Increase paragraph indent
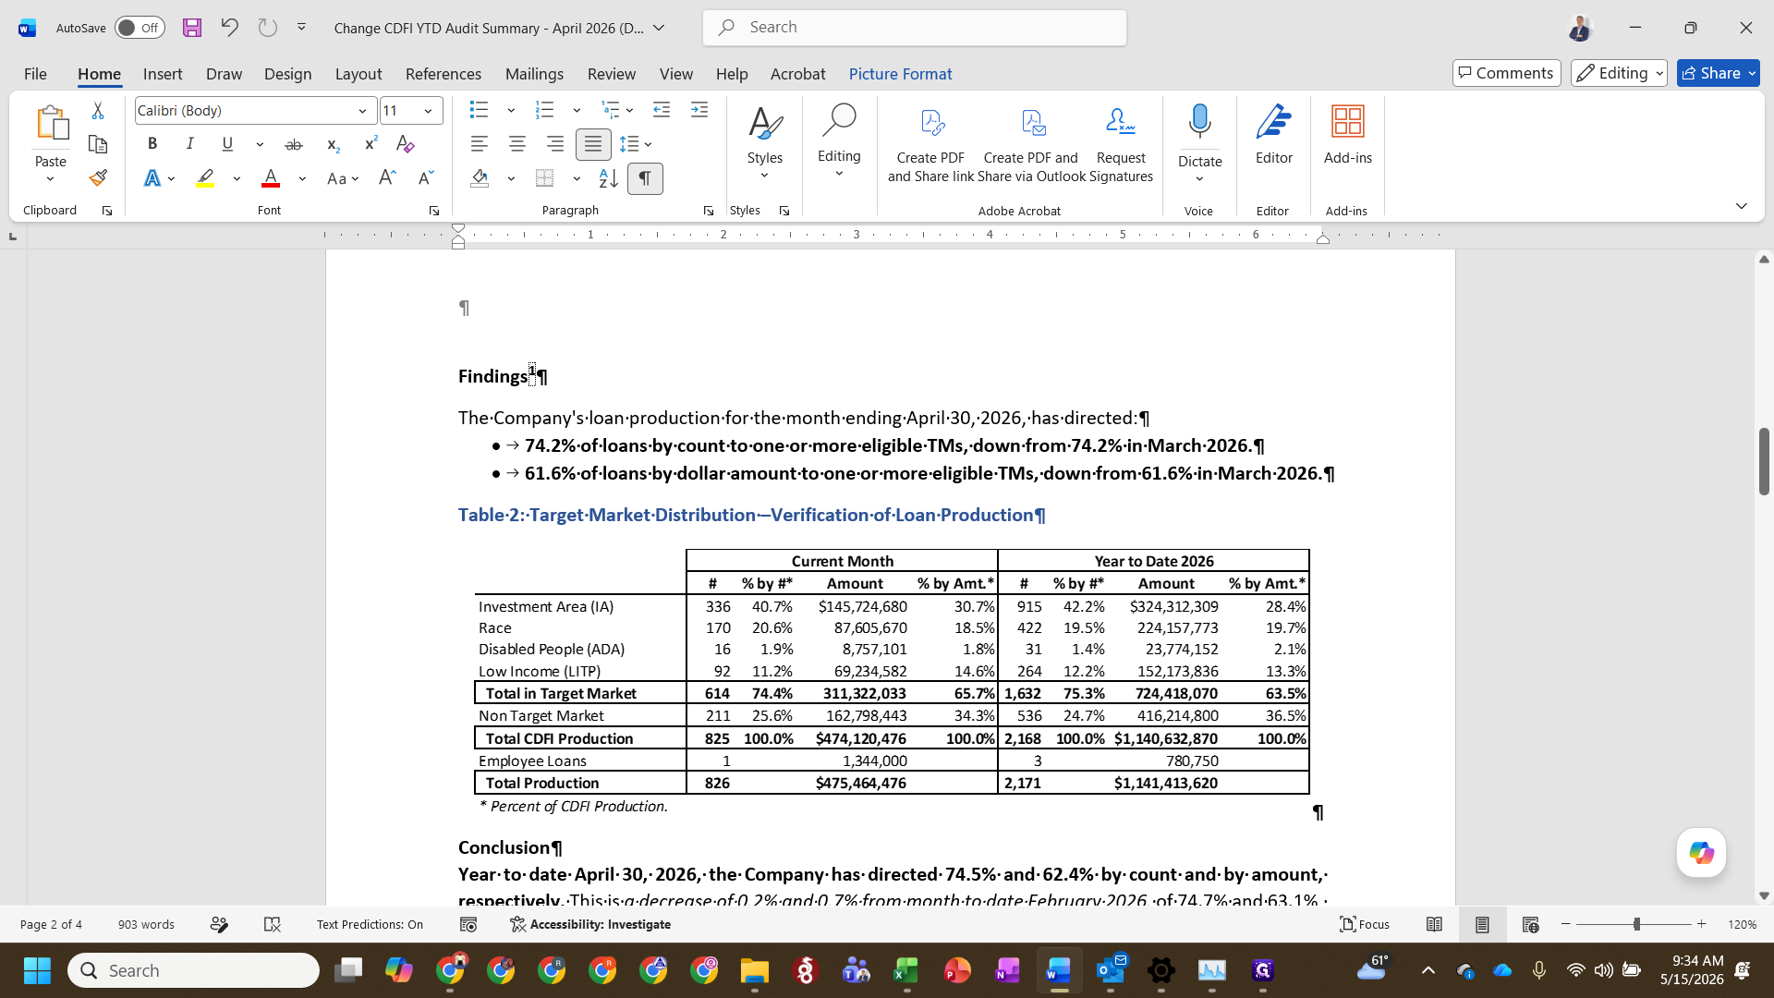This screenshot has width=1774, height=998. (699, 111)
